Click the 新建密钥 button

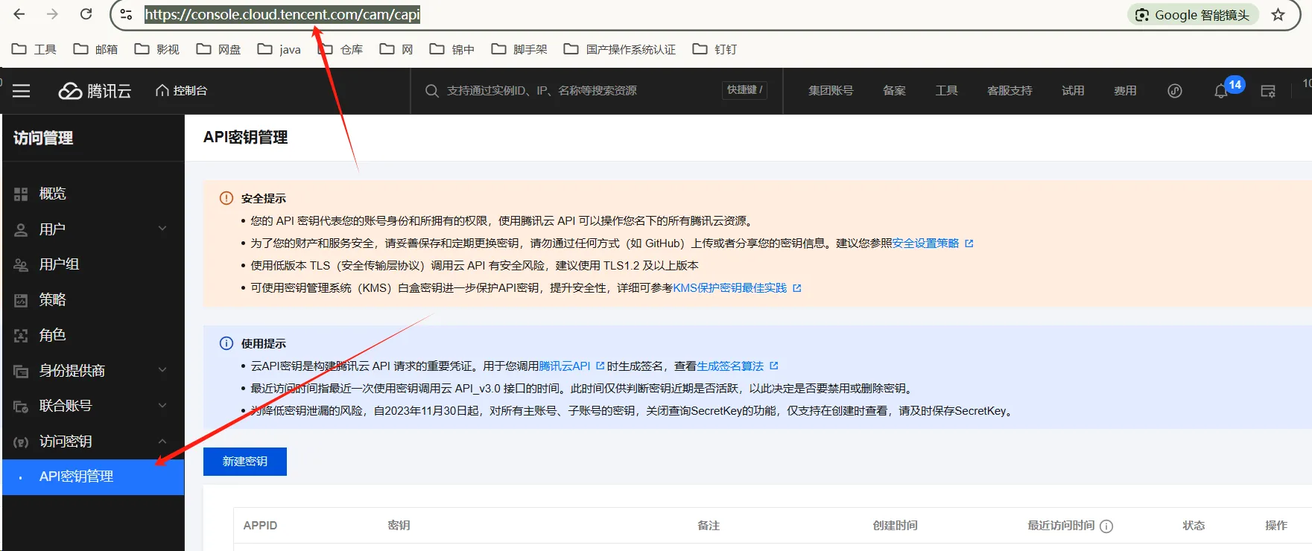245,462
